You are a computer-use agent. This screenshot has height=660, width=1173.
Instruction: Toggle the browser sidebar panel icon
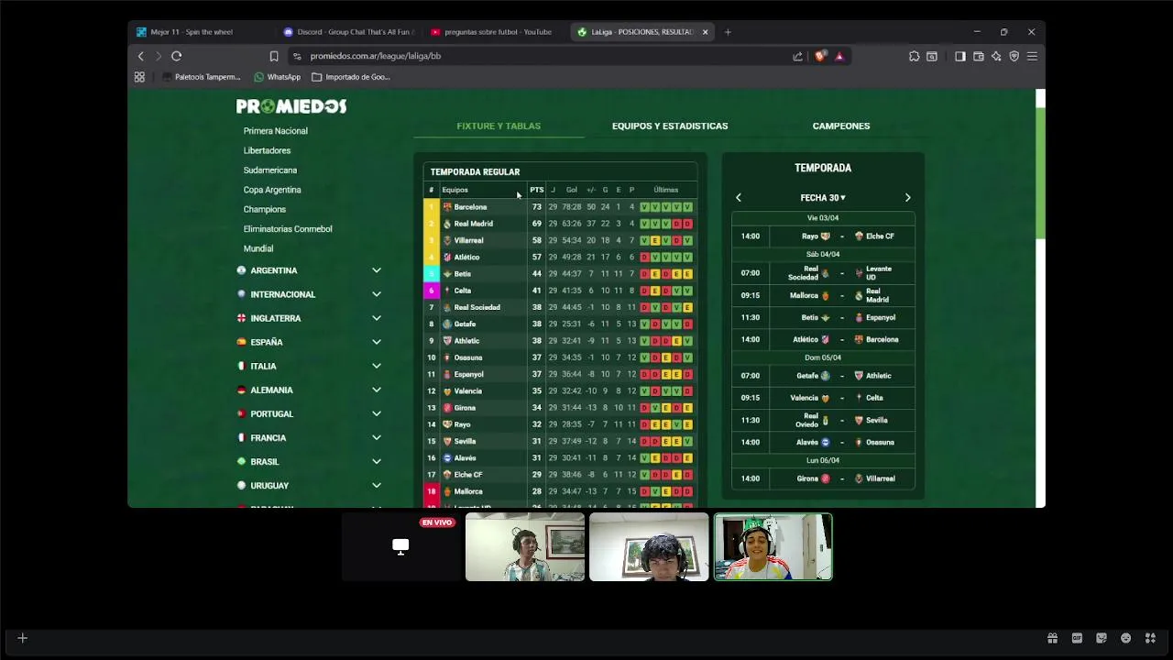[959, 56]
